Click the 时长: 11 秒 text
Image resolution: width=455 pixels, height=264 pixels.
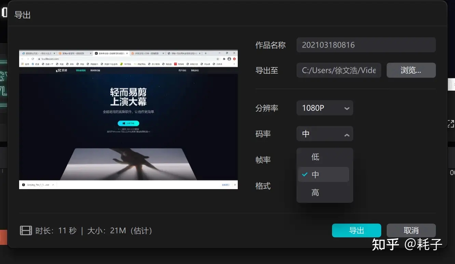pyautogui.click(x=56, y=230)
